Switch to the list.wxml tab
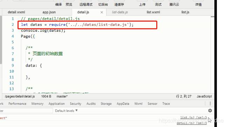Image resolution: width=227 pixels, height=127 pixels. click(x=153, y=12)
